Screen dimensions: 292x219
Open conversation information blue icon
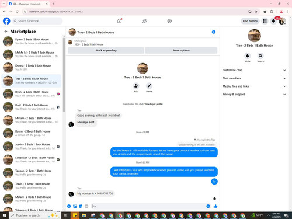(214, 32)
